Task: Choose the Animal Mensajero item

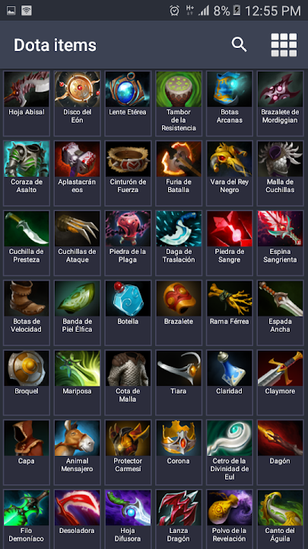Action: pyautogui.click(x=77, y=452)
